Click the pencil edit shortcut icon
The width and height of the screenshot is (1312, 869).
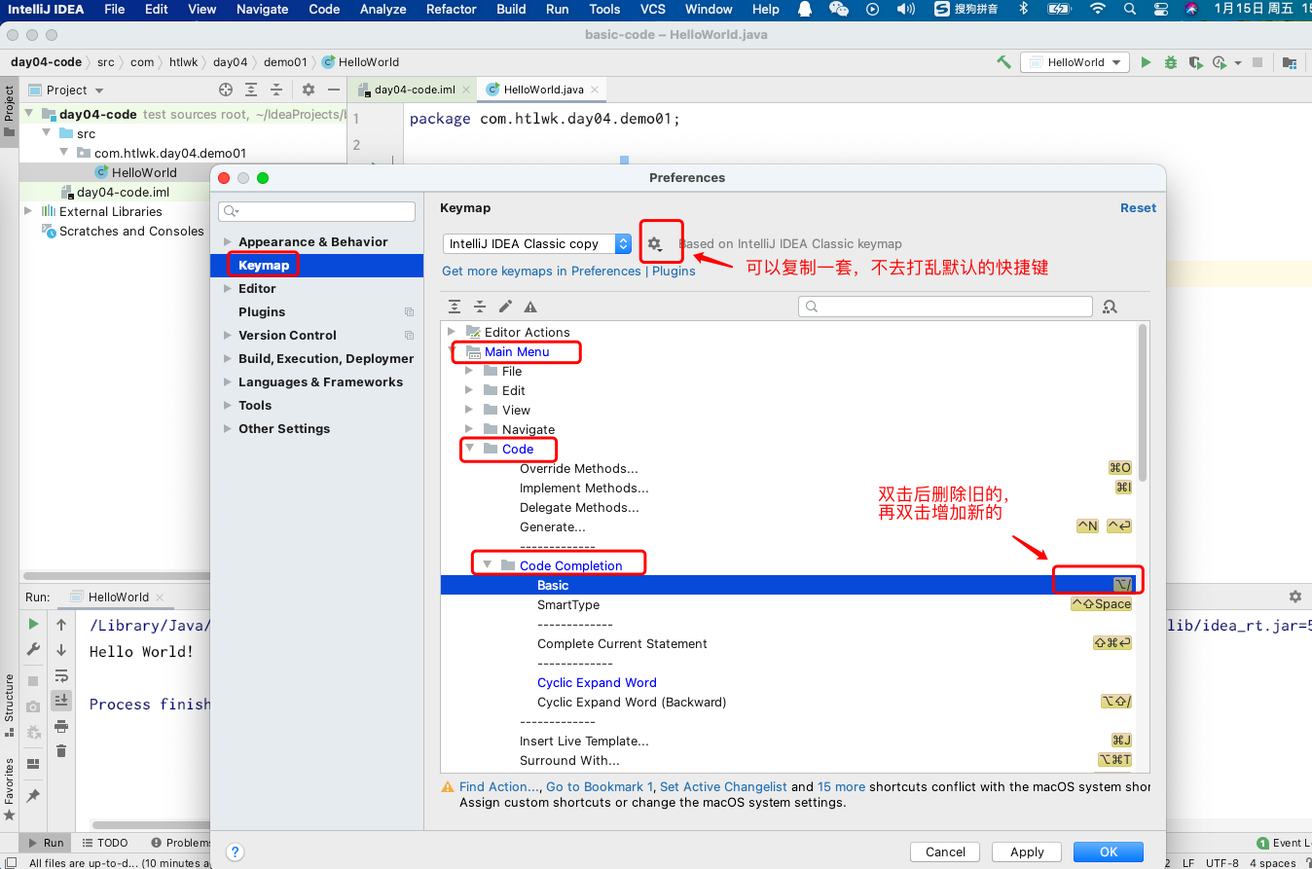tap(505, 307)
